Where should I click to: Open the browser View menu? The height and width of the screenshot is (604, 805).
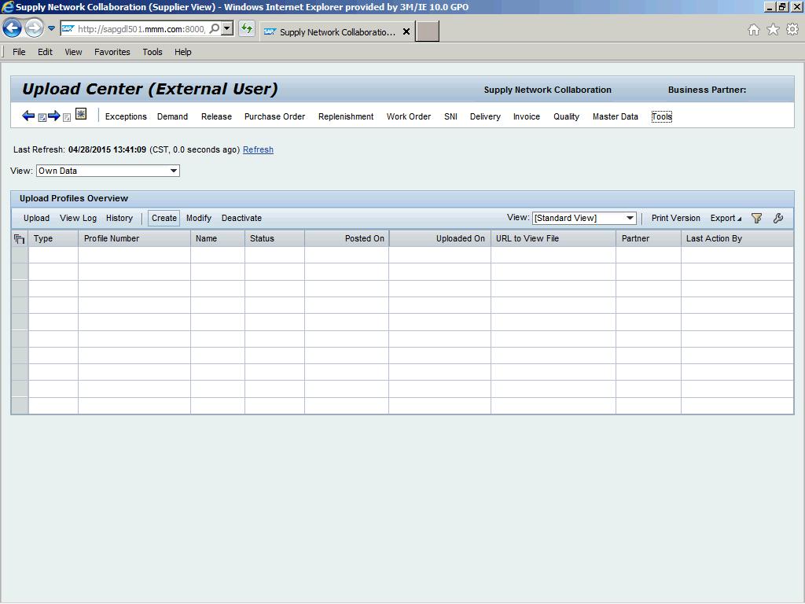73,52
